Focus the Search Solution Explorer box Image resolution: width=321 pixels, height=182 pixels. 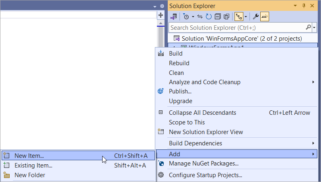[237, 28]
